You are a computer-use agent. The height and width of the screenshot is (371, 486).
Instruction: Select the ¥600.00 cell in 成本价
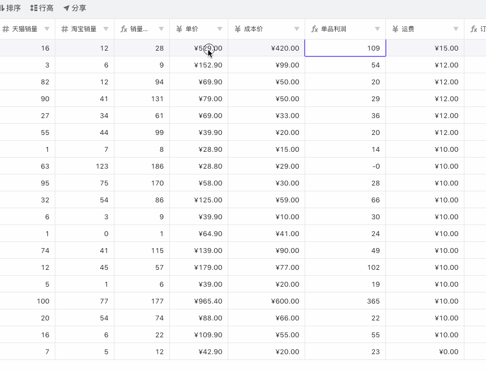coord(266,301)
